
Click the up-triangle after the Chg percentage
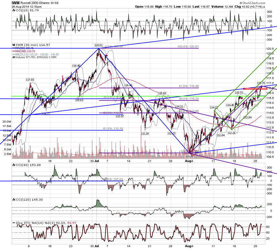[x=264, y=7]
